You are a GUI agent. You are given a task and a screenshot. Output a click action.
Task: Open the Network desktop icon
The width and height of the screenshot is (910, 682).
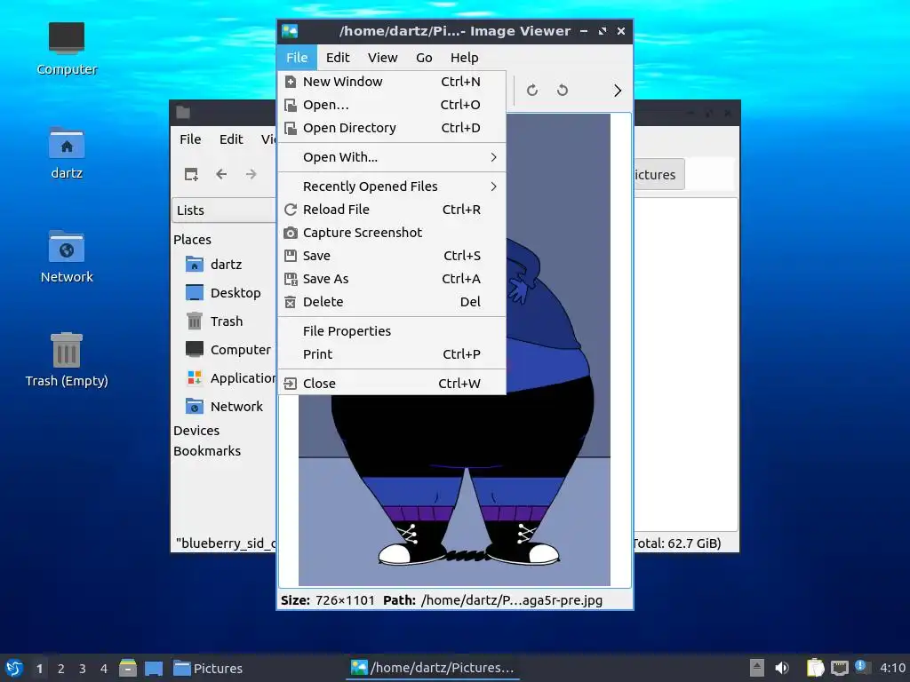(x=66, y=257)
